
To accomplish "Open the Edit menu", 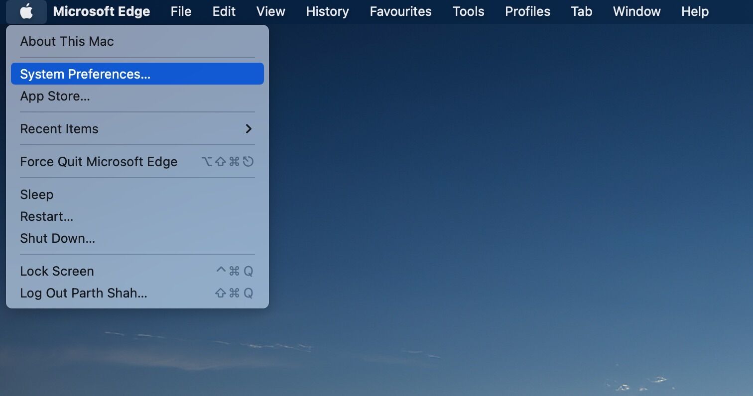I will 224,11.
